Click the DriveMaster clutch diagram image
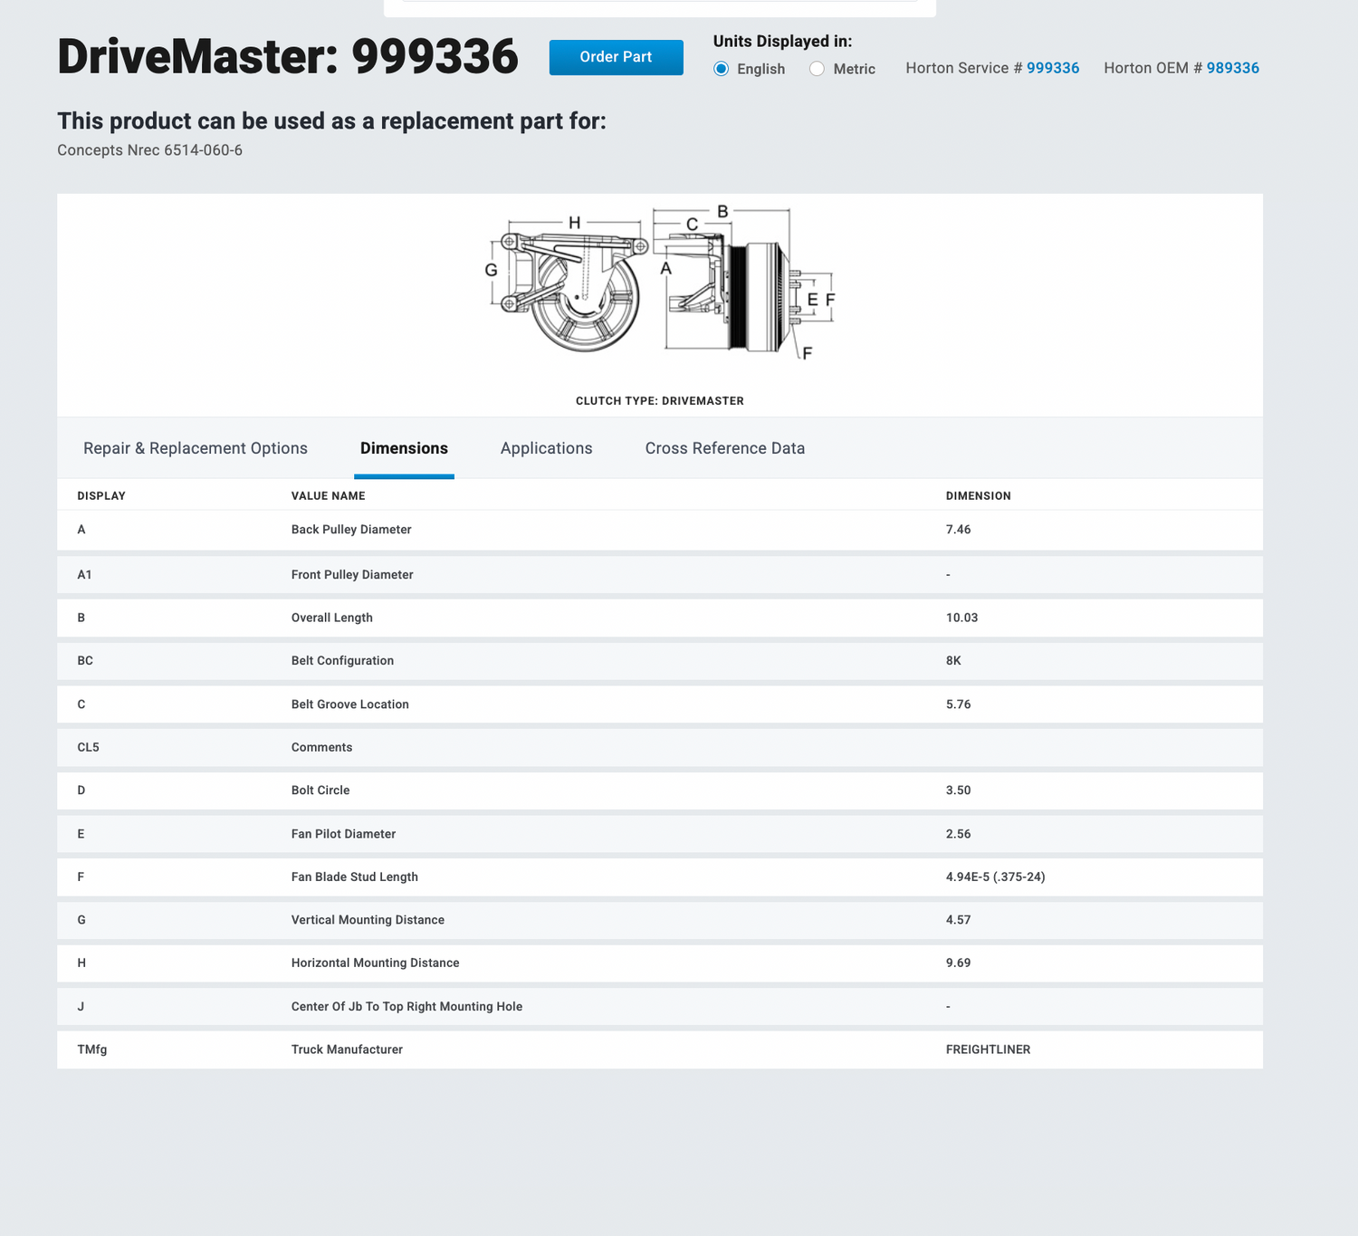1358x1236 pixels. pos(660,283)
